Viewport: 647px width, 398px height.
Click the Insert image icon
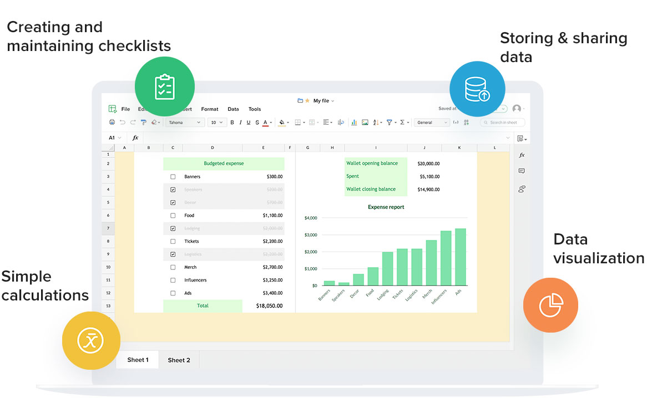365,122
